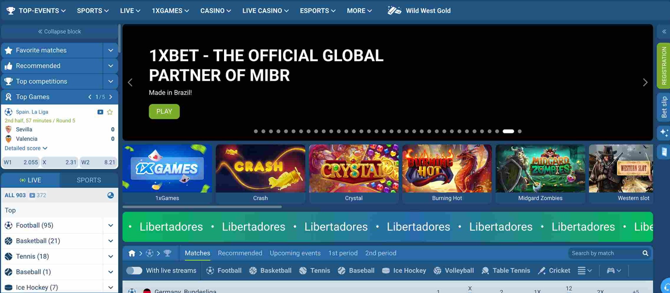
Task: Show the next banner slide arrow
Action: (645, 82)
